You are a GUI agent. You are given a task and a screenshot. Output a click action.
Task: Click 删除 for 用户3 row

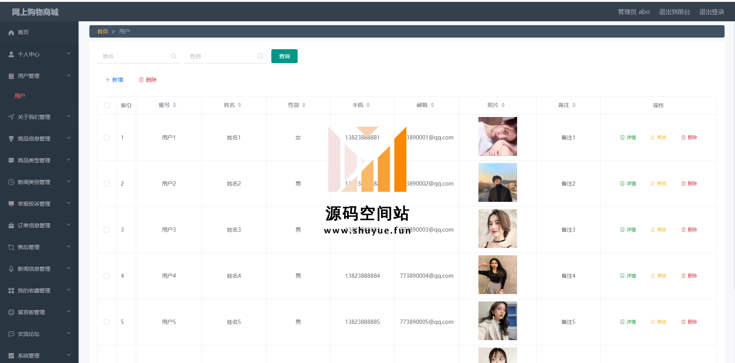point(689,230)
